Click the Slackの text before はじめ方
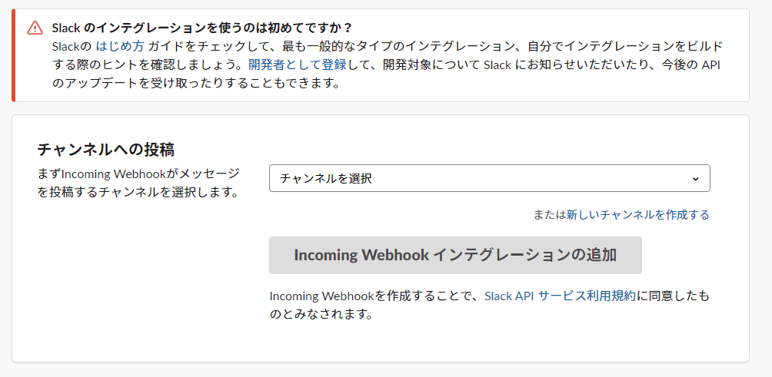 coord(72,46)
